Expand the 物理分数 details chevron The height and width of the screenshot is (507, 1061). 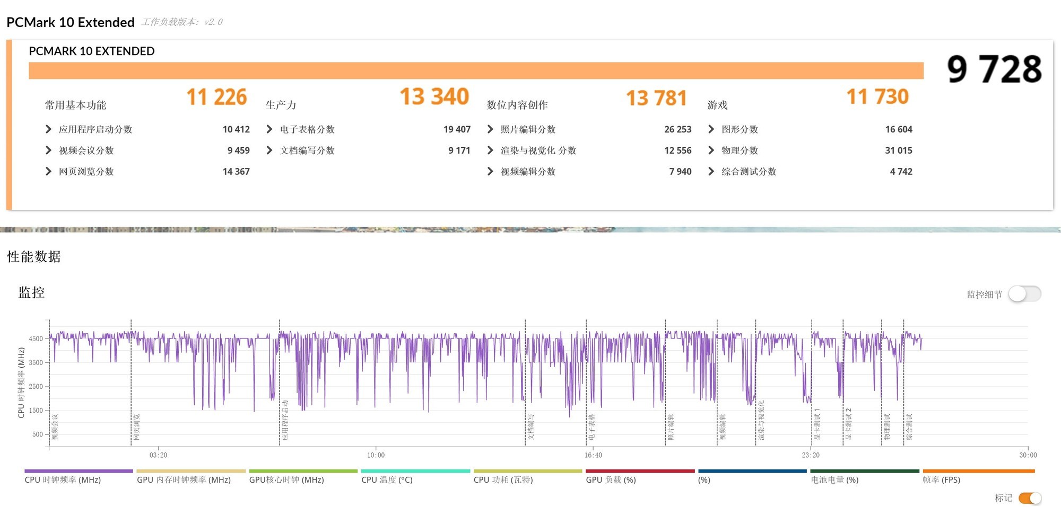pyautogui.click(x=711, y=150)
